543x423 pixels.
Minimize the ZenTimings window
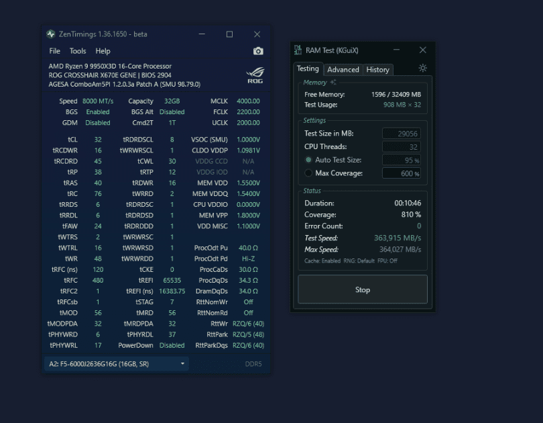tap(202, 34)
